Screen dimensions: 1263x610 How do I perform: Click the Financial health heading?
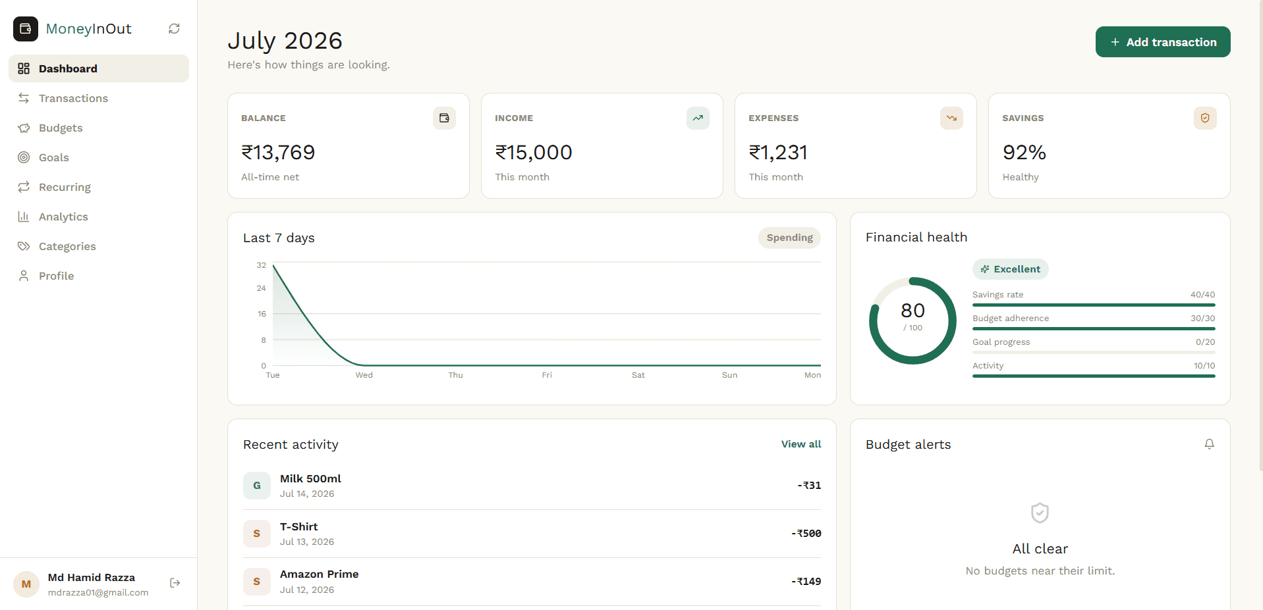pyautogui.click(x=916, y=237)
